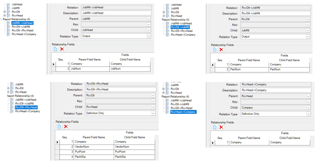Expand RcvDtl in the tree where RcvDtl->JobMtl is highlighted
The width and height of the screenshot is (319, 165).
(164, 12)
